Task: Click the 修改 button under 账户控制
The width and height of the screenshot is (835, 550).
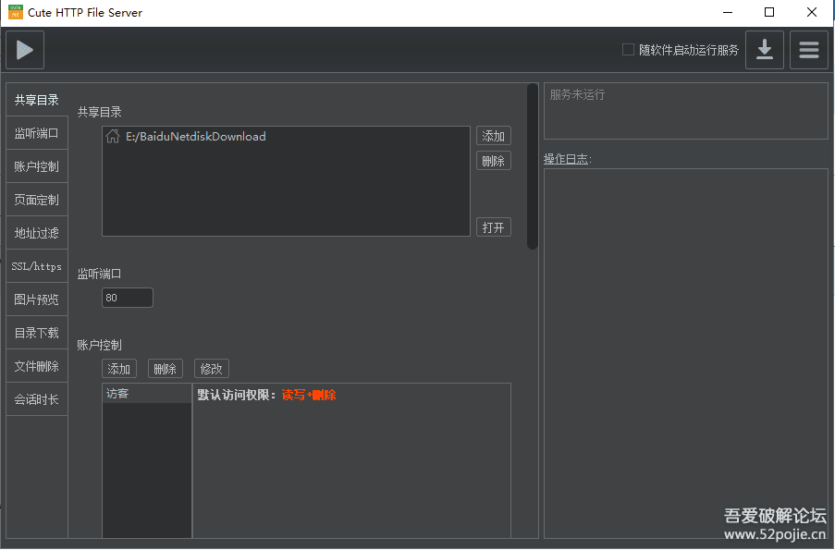Action: (x=212, y=369)
